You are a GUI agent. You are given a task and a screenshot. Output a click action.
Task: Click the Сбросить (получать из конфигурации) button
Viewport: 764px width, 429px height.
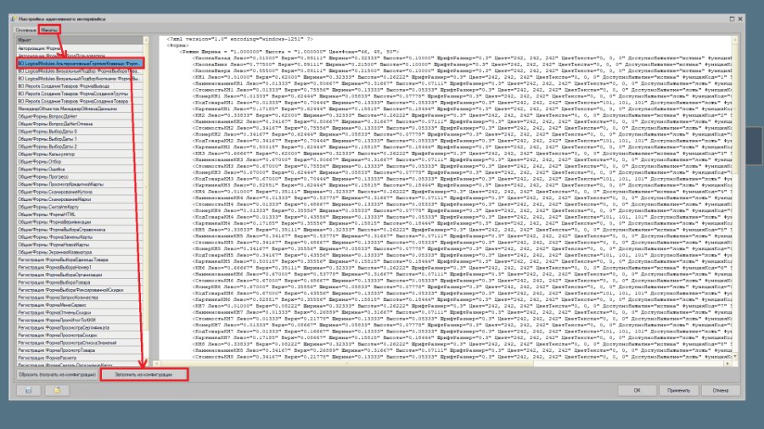click(57, 375)
